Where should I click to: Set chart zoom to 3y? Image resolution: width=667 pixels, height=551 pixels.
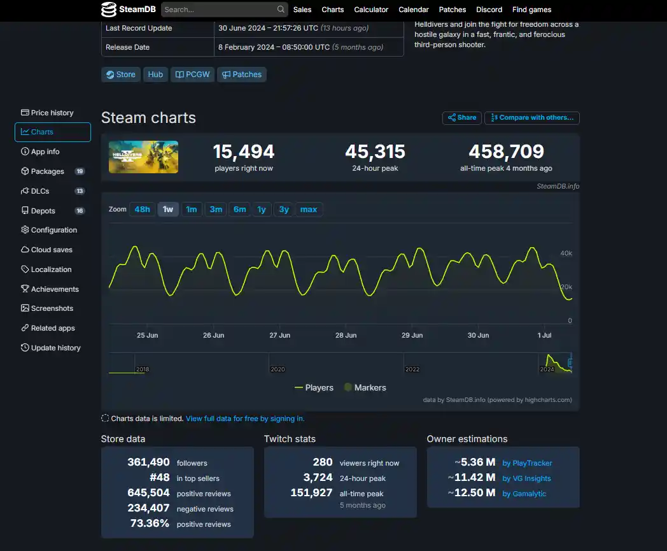click(x=284, y=210)
